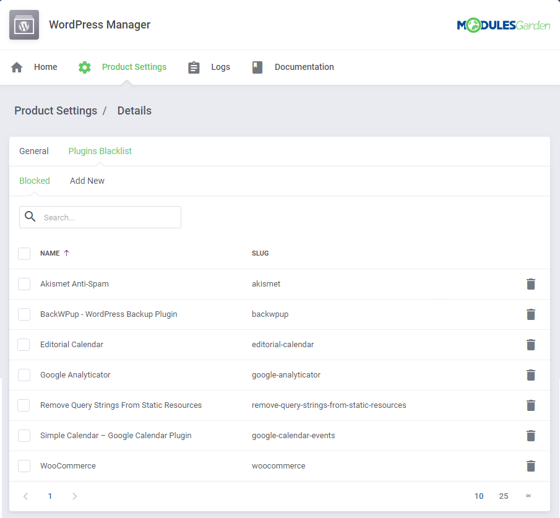Select the Blocked sub-tab
Viewport: 560px width, 518px height.
(35, 181)
